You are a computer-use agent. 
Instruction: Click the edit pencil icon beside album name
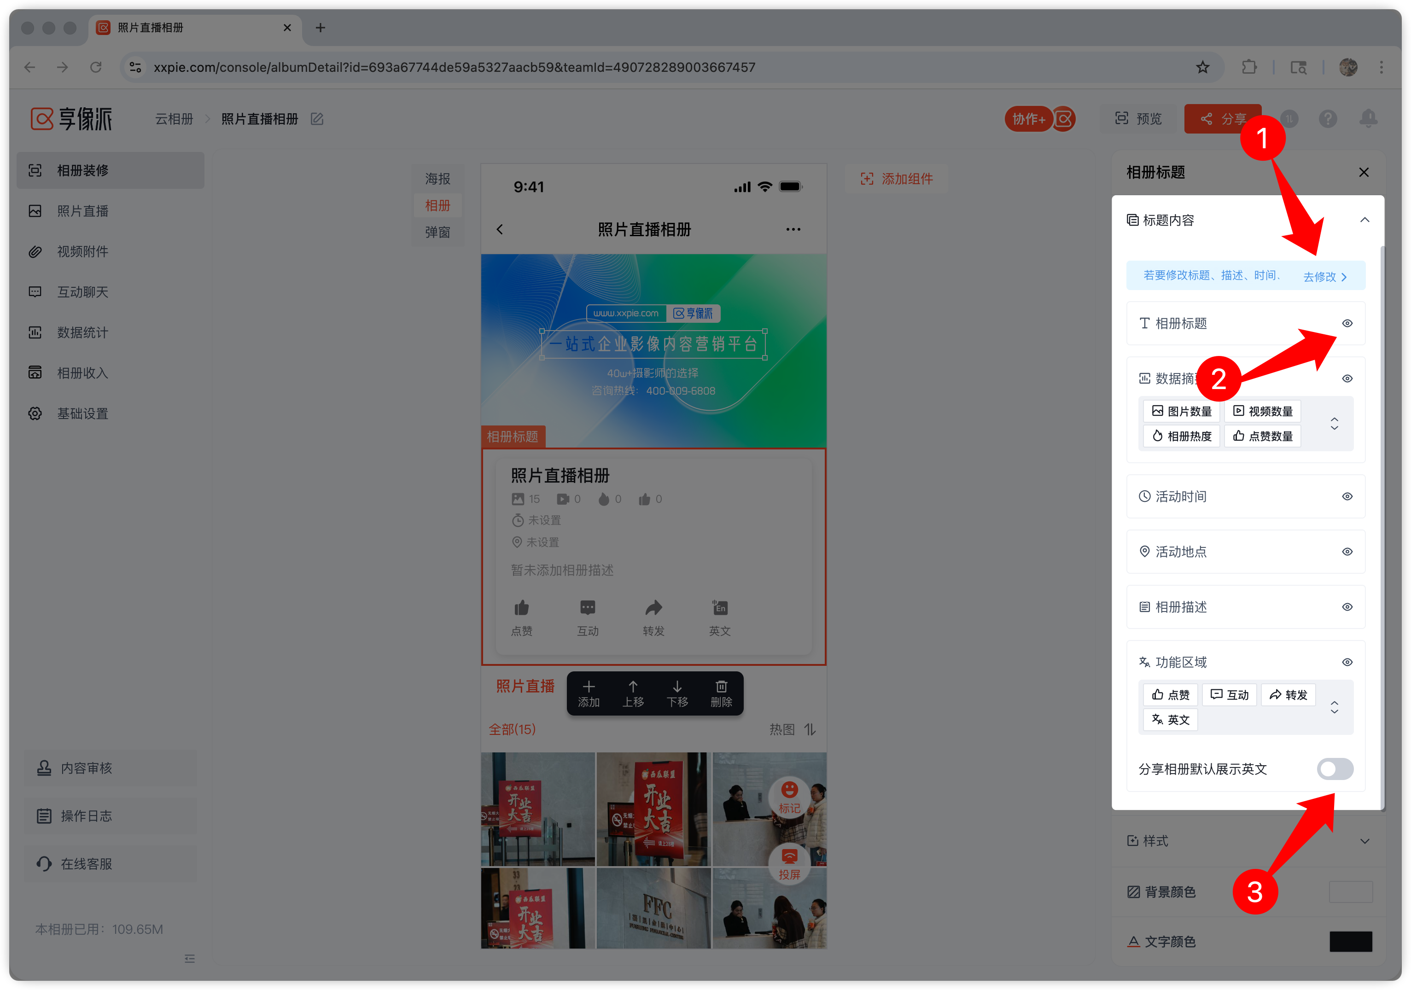tap(317, 119)
